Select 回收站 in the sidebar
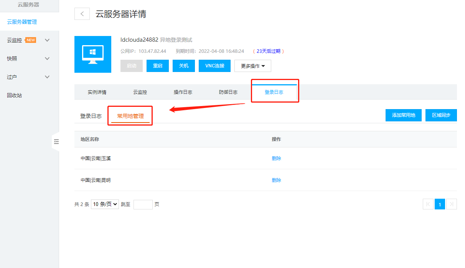The image size is (465, 268). 15,95
